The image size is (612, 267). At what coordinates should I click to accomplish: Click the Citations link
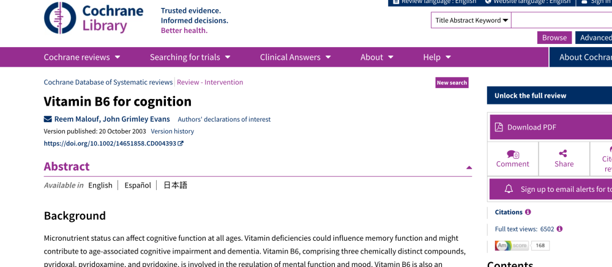point(509,212)
